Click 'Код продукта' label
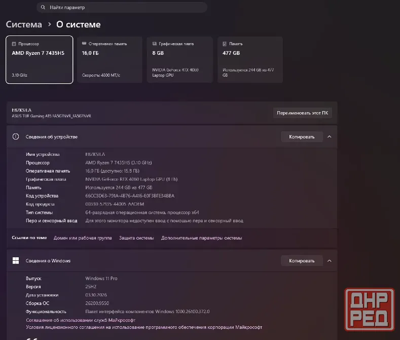This screenshot has width=400, height=340. pyautogui.click(x=40, y=204)
